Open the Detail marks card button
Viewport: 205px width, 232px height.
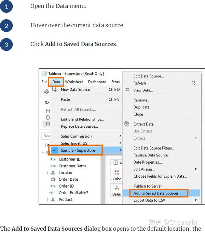pos(117,190)
